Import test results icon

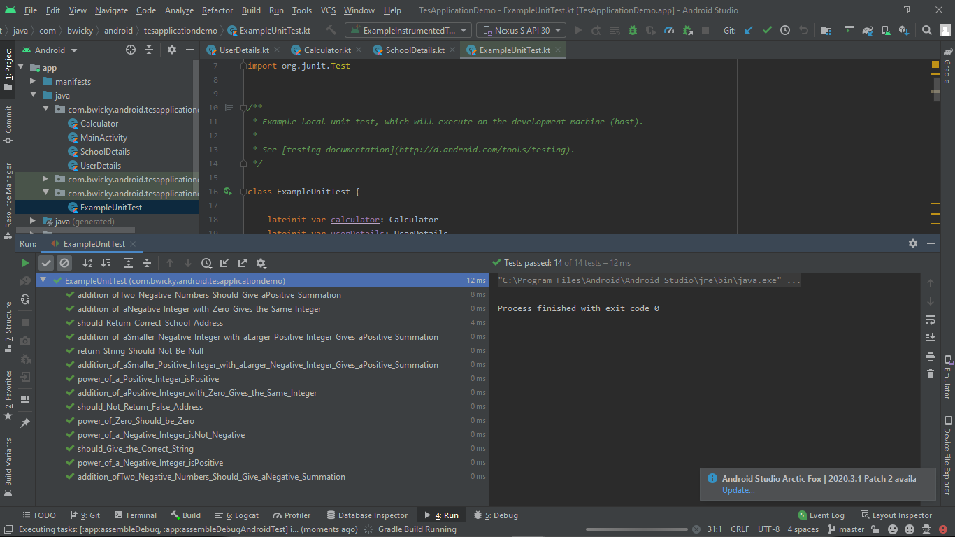(x=224, y=263)
